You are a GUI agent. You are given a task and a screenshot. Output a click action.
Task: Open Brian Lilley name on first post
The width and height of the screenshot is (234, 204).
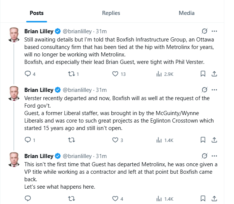[x=39, y=31]
